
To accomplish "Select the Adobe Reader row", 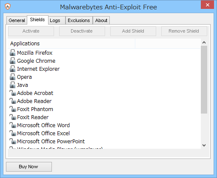I will click(x=104, y=101).
